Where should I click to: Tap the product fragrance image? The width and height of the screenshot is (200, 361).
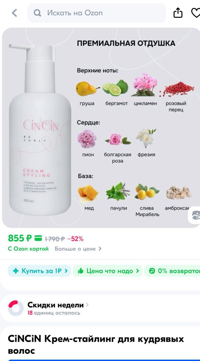coord(101,128)
